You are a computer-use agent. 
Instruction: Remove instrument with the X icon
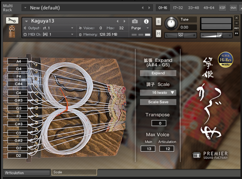click(x=237, y=18)
